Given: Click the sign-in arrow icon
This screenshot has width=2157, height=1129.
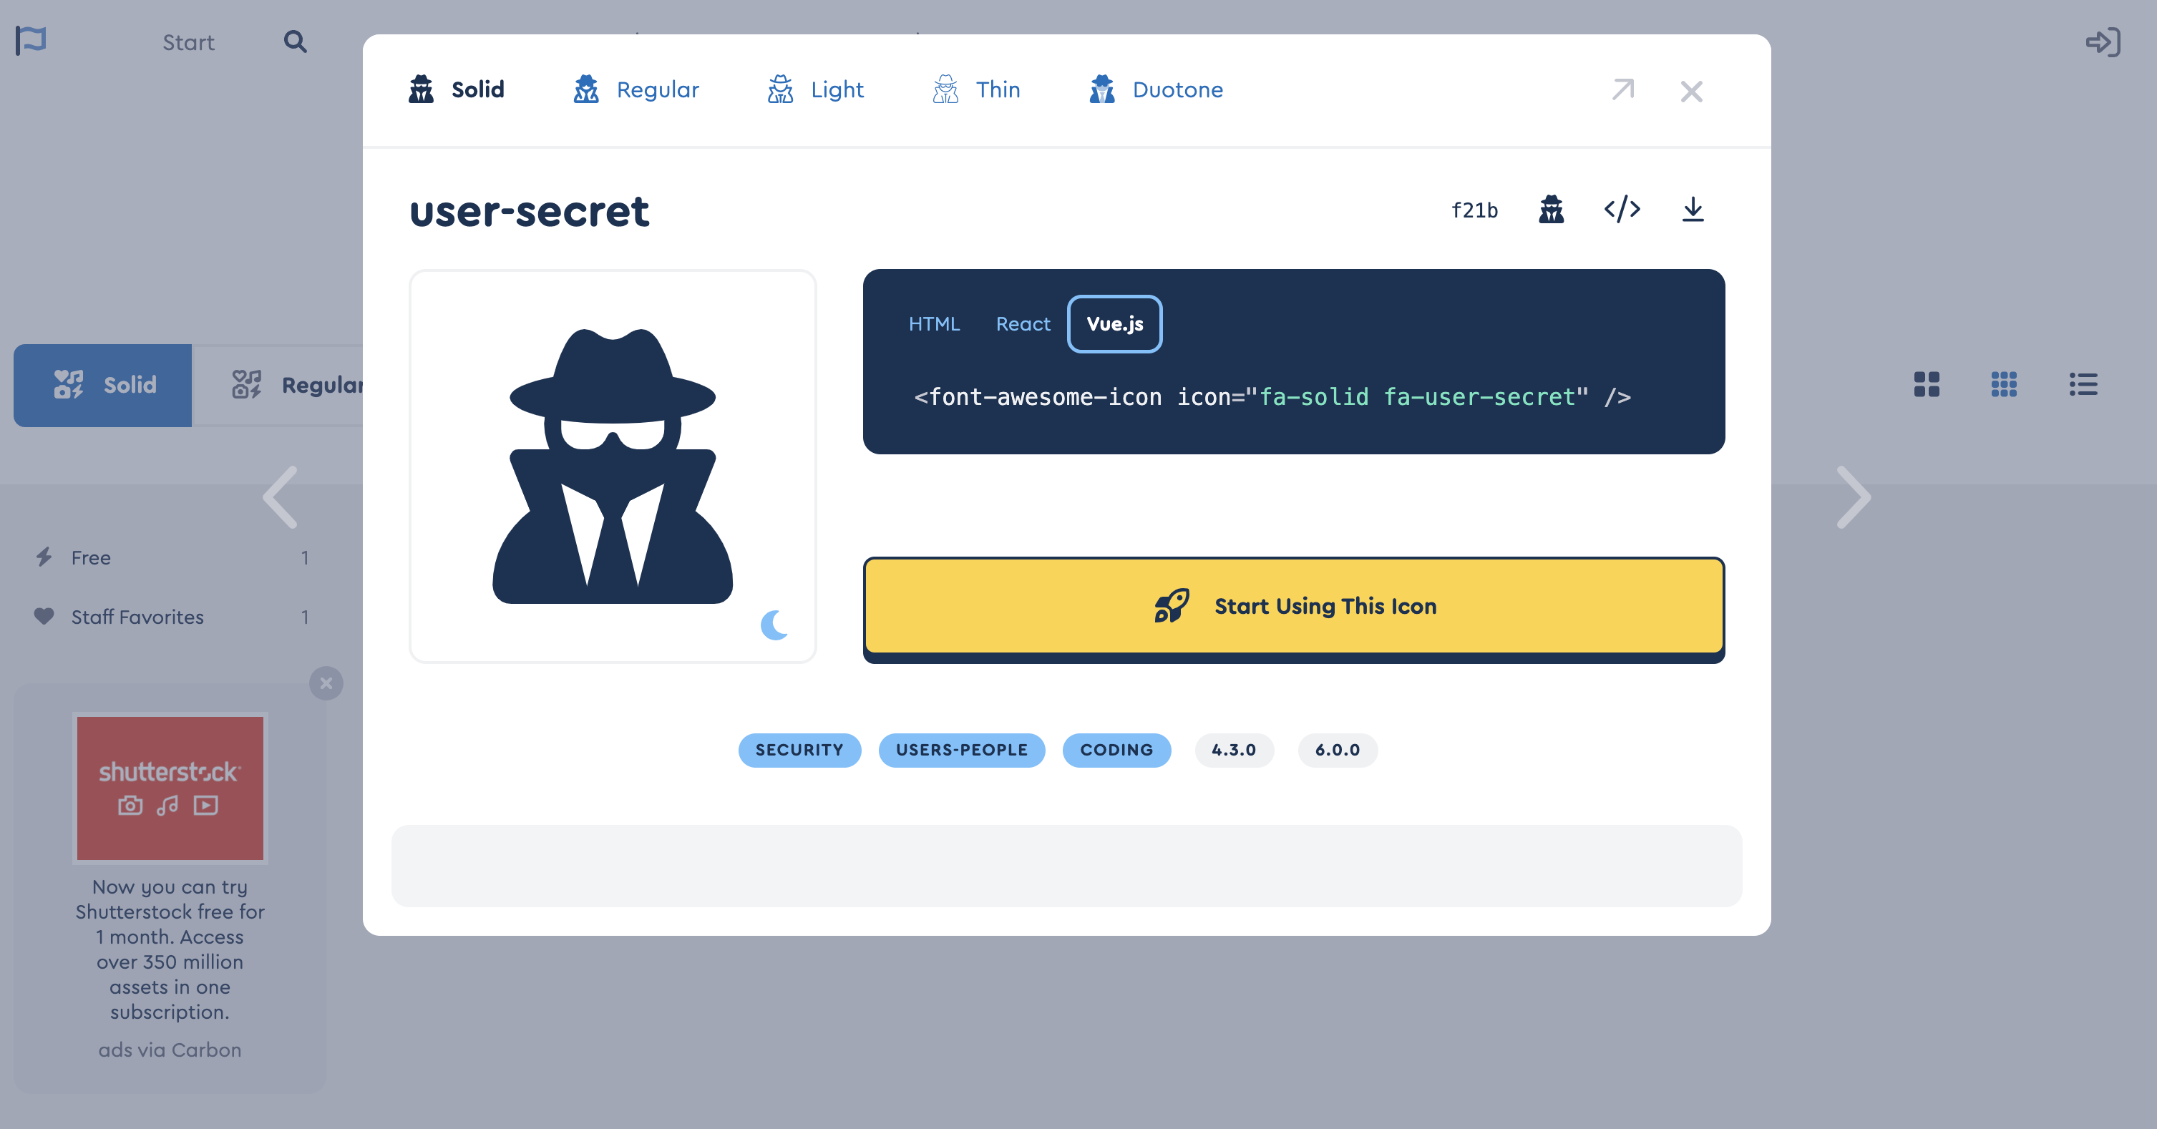Looking at the screenshot, I should (2102, 41).
